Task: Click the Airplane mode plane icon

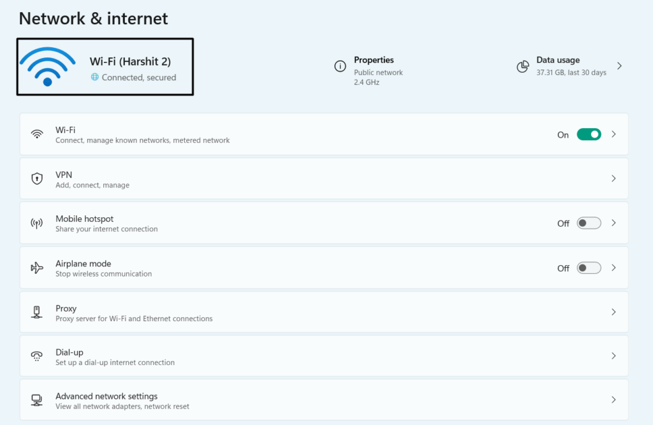Action: (x=37, y=268)
